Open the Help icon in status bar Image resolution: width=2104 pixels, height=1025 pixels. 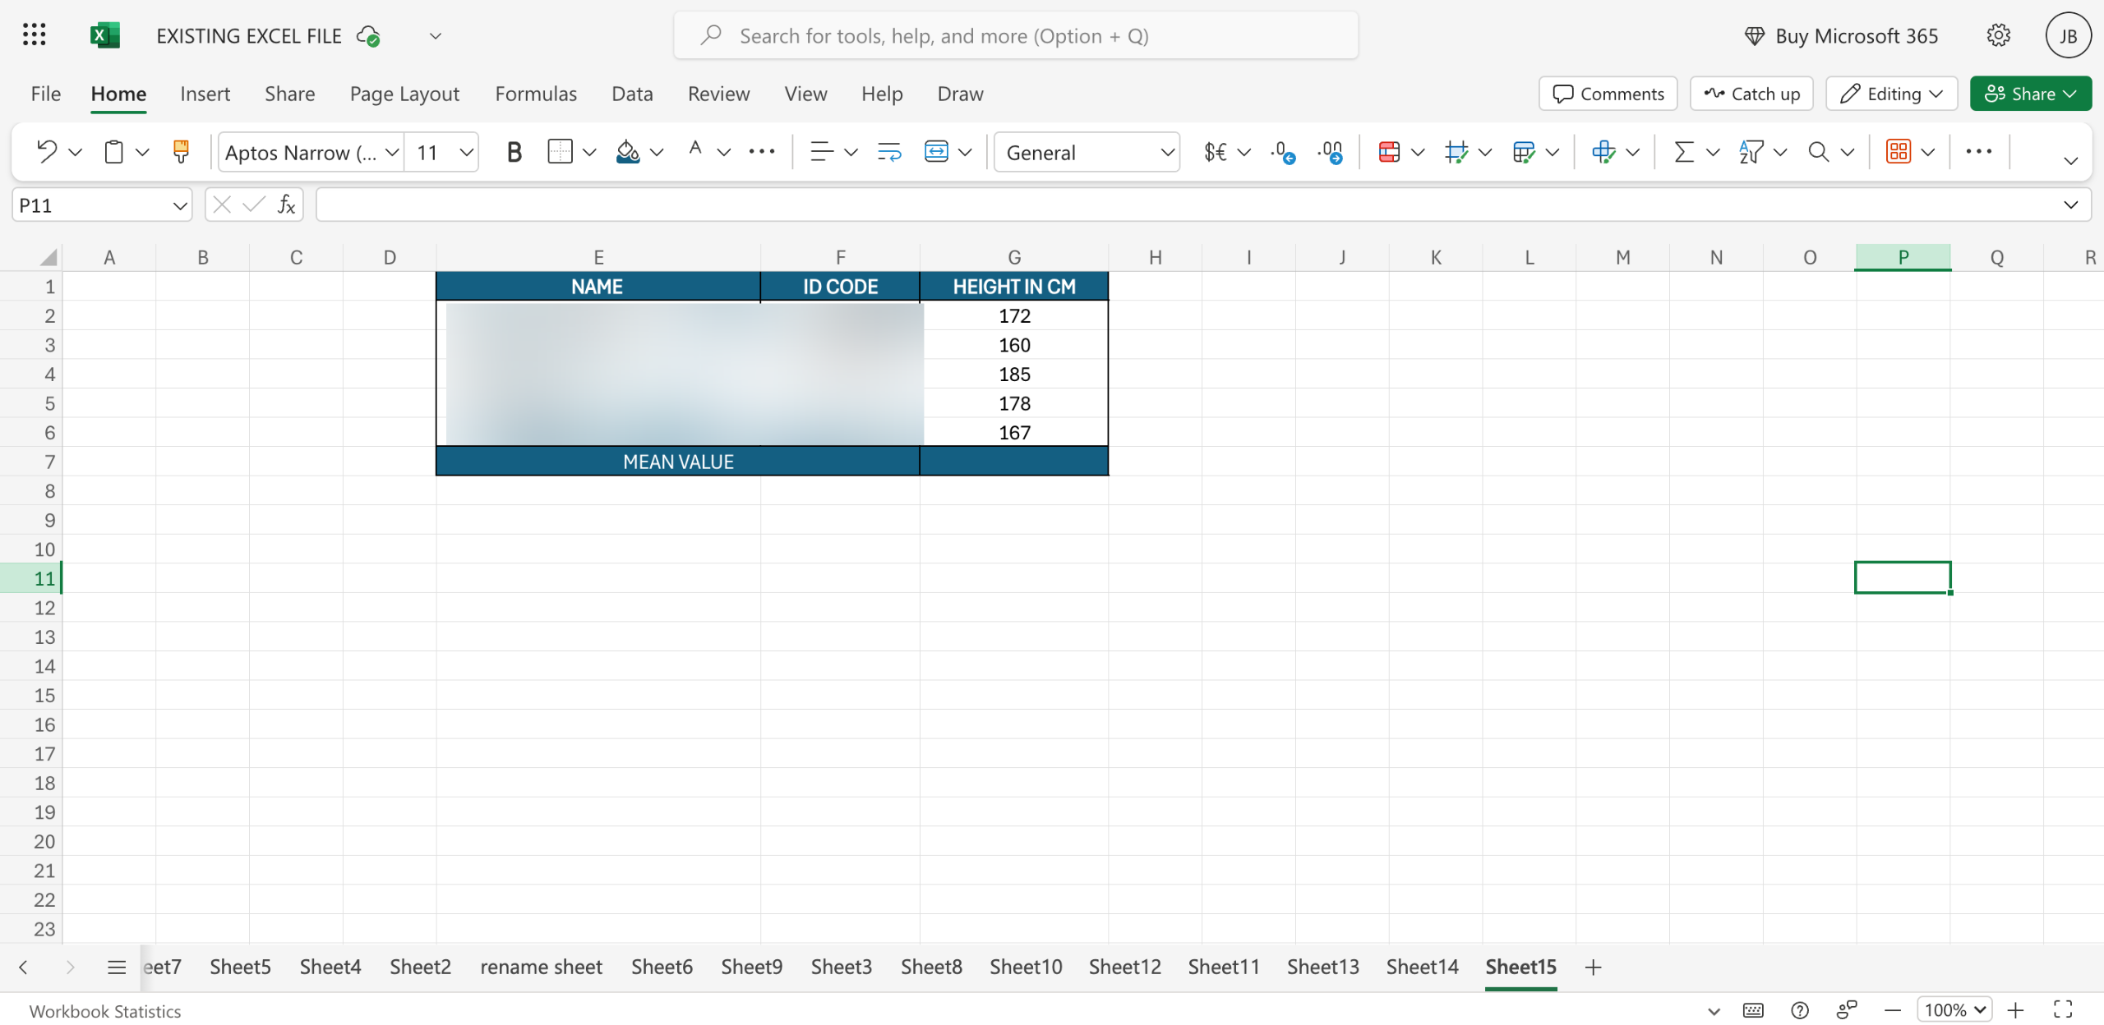coord(1800,1009)
